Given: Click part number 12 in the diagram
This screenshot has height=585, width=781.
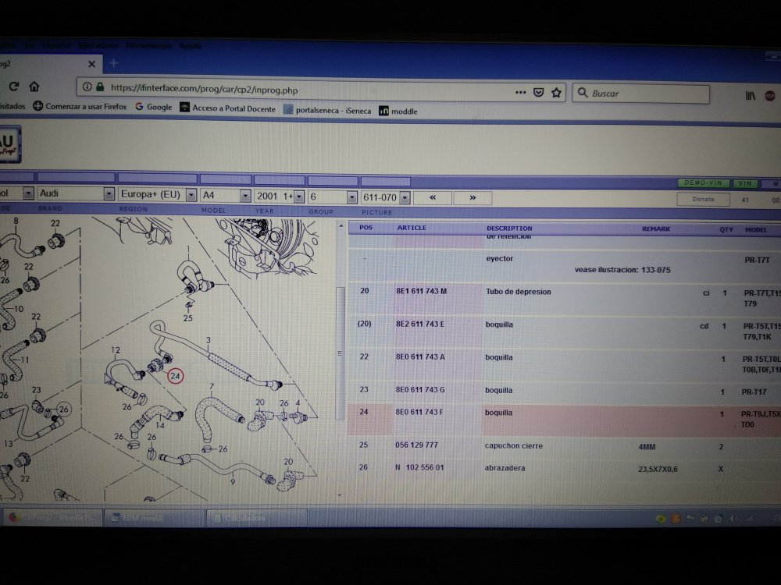Looking at the screenshot, I should (116, 350).
